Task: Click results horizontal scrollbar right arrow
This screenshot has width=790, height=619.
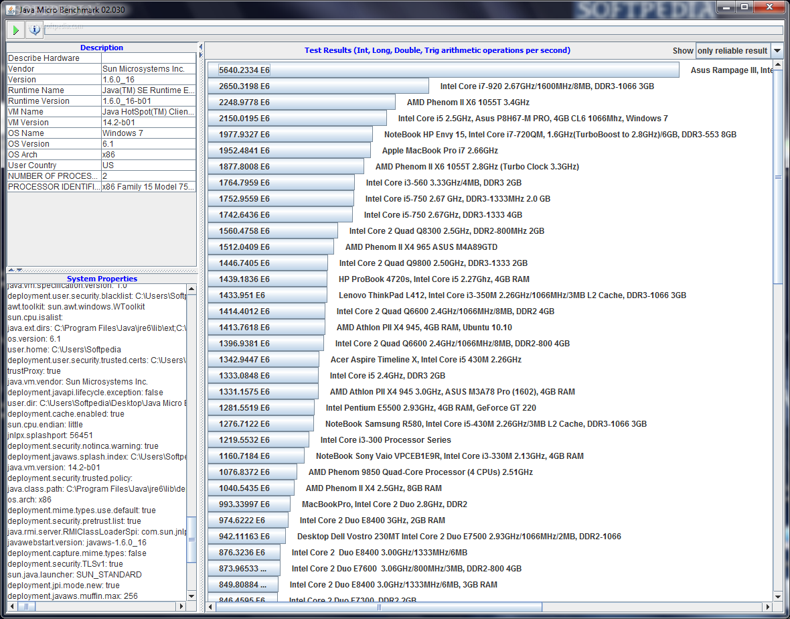Action: point(767,607)
